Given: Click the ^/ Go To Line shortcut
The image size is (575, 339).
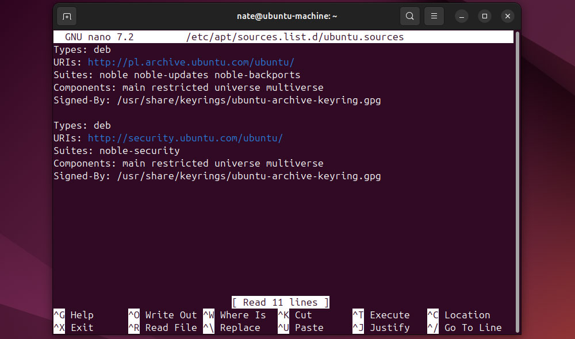Looking at the screenshot, I should click(465, 328).
